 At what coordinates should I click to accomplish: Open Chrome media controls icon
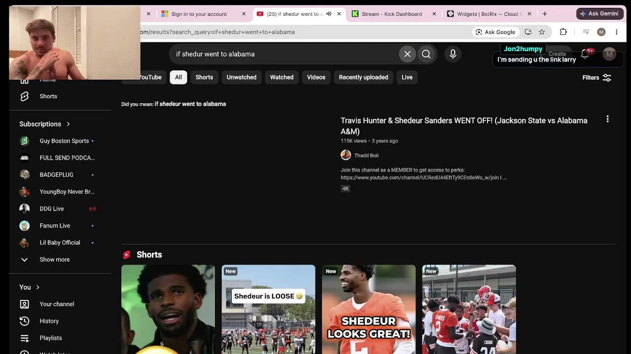click(x=586, y=32)
